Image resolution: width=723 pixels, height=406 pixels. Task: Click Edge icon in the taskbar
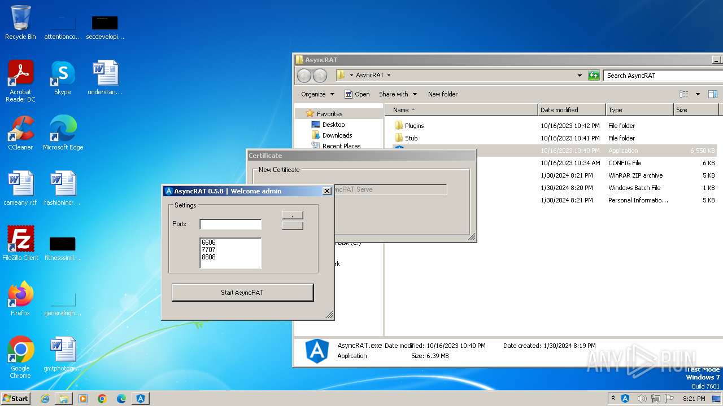coord(121,399)
